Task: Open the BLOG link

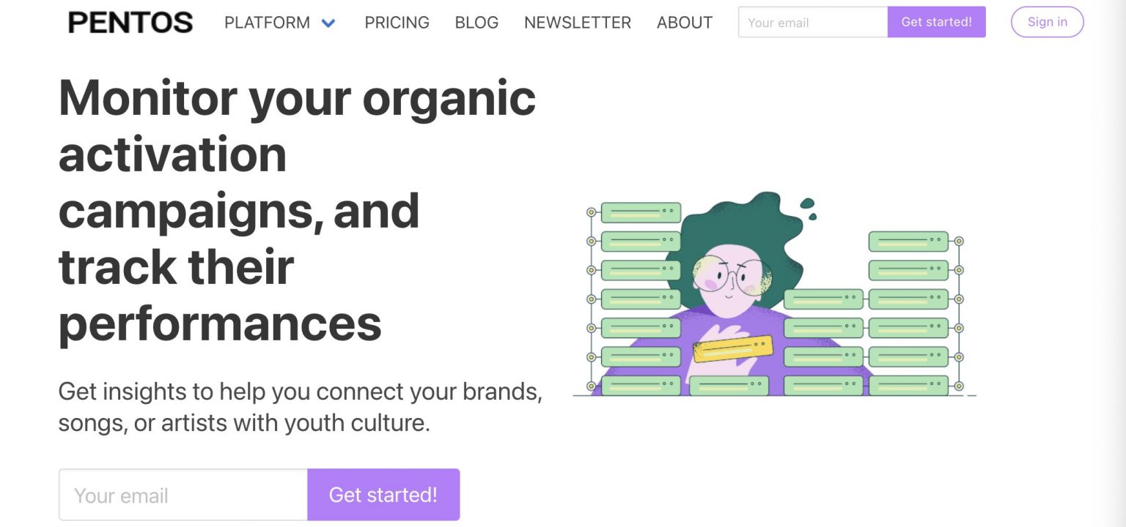Action: [x=476, y=23]
